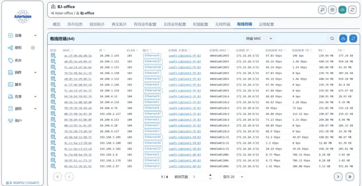Open 组织 in the sidebar

pyautogui.click(x=18, y=48)
